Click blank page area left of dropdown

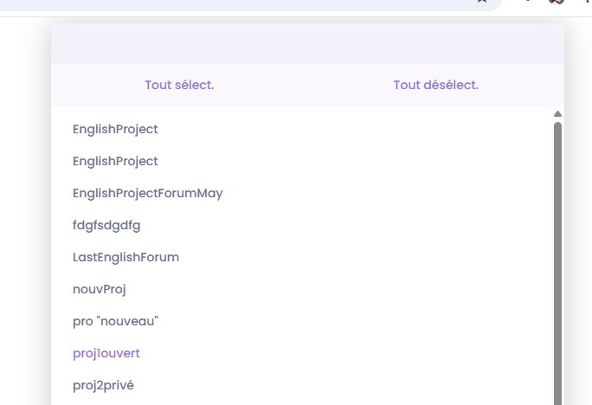point(24,216)
